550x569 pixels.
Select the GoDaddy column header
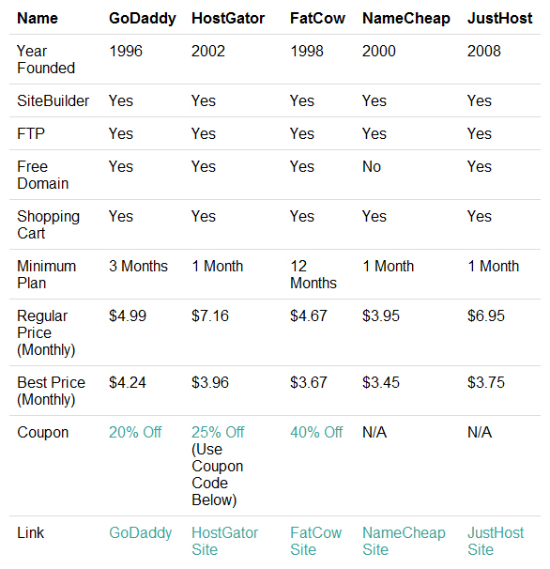(x=143, y=18)
